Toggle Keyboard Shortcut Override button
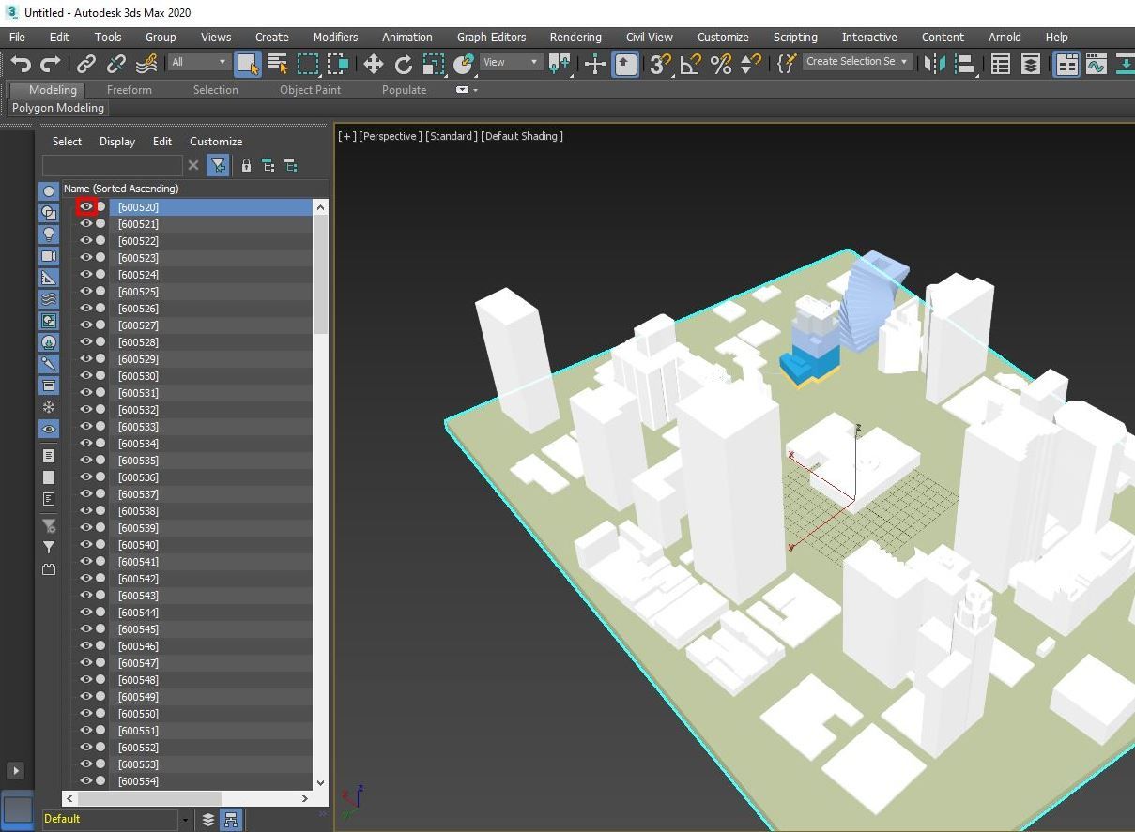This screenshot has height=832, width=1135. pyautogui.click(x=625, y=63)
